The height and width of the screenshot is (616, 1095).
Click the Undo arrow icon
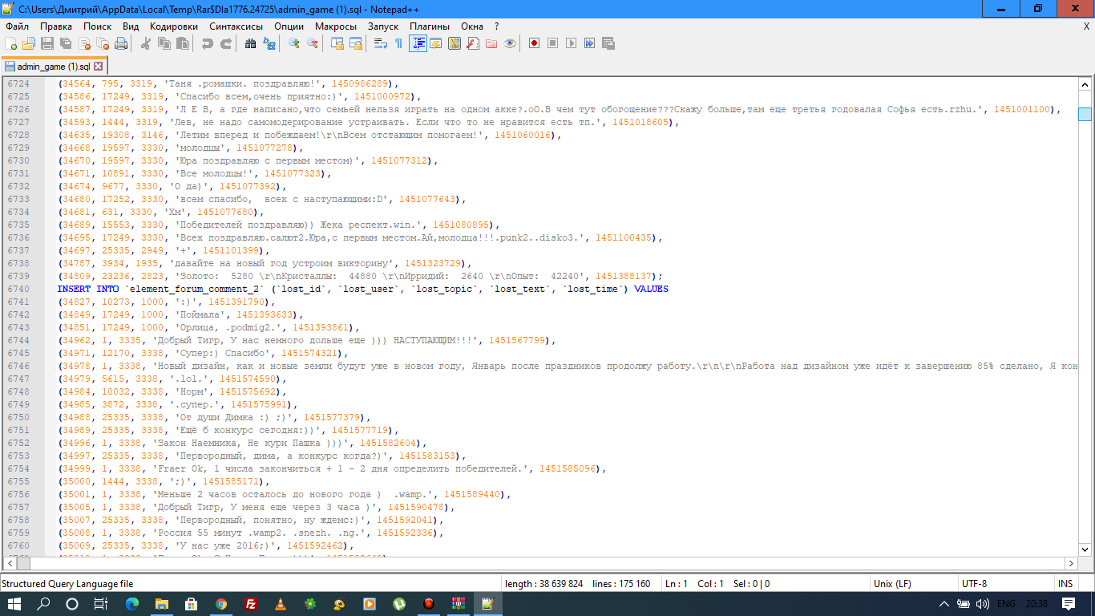[x=207, y=43]
